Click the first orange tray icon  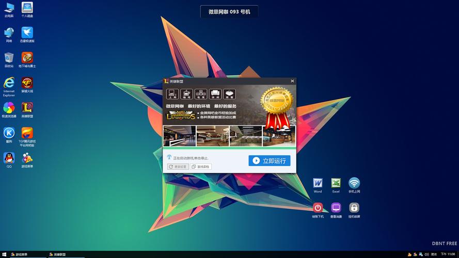pyautogui.click(x=409, y=254)
